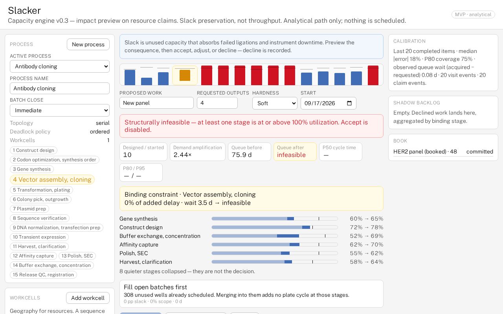Select stage chip 2 Codon optimization, synthesis order
Image resolution: width=503 pixels, height=314 pixels.
[55, 160]
